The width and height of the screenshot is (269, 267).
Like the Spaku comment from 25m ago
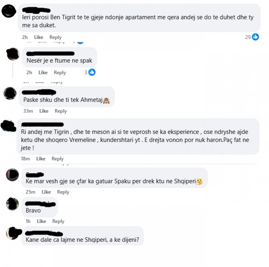click(46, 192)
